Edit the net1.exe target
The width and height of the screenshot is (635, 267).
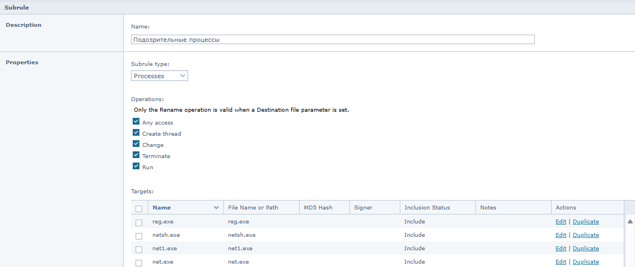pyautogui.click(x=561, y=248)
